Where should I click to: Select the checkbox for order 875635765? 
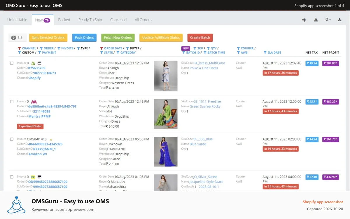pyautogui.click(x=12, y=63)
